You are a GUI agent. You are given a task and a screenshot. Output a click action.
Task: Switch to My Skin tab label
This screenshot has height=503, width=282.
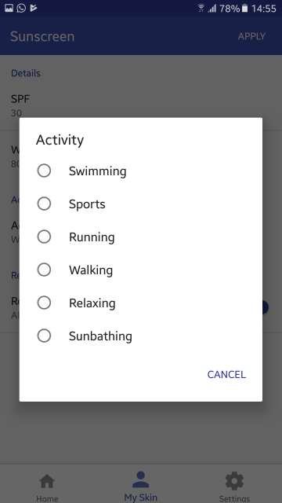(141, 497)
